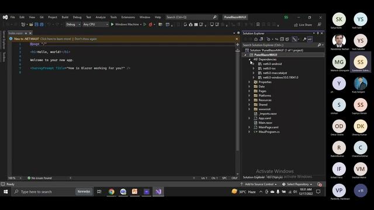Expand the Properties node arrow

pyautogui.click(x=250, y=82)
